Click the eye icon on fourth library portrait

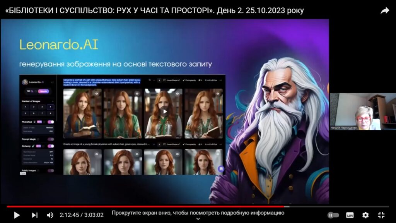(x=218, y=94)
